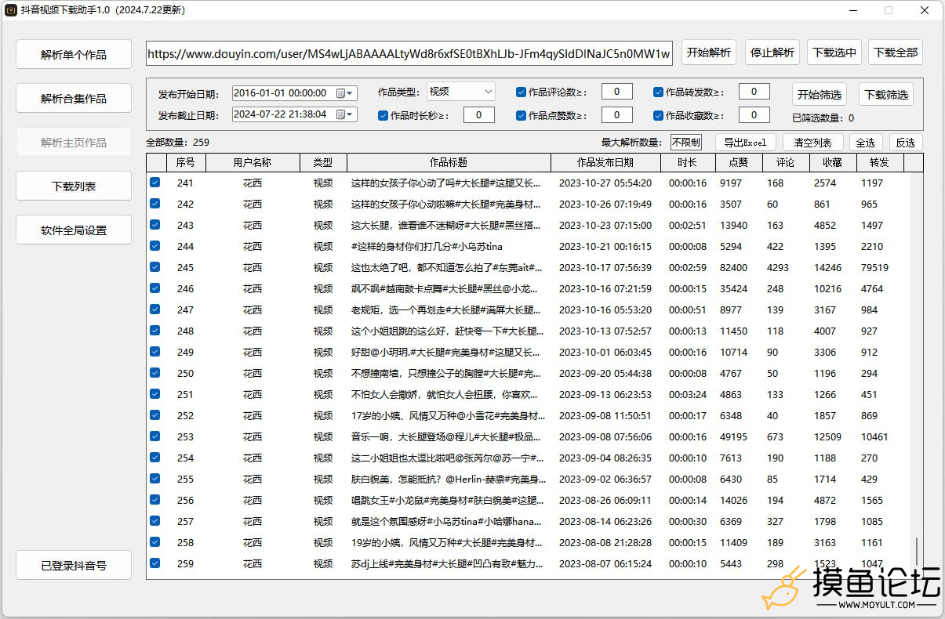Sort by 收藏 column header
Viewport: 945px width, 619px height.
pyautogui.click(x=833, y=162)
